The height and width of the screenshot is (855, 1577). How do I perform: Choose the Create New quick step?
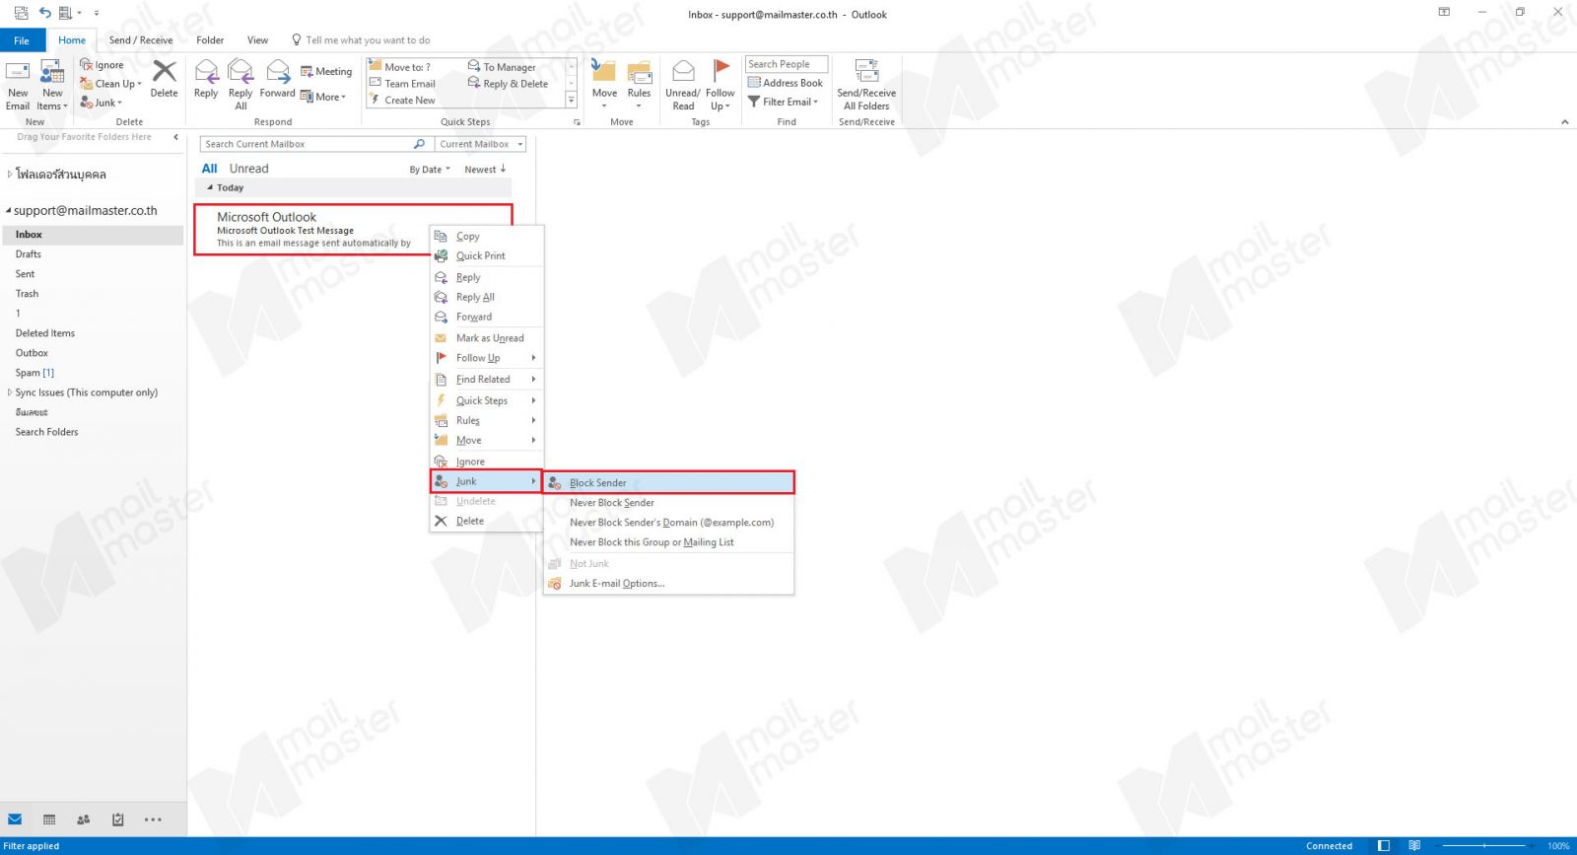click(402, 101)
